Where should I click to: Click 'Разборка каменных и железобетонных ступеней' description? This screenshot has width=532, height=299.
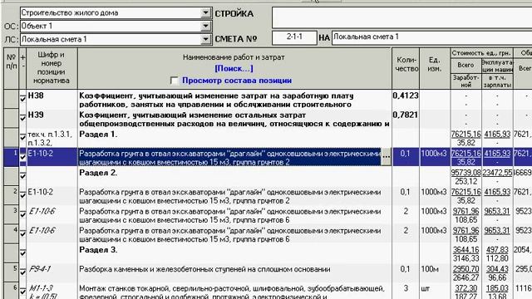point(204,269)
